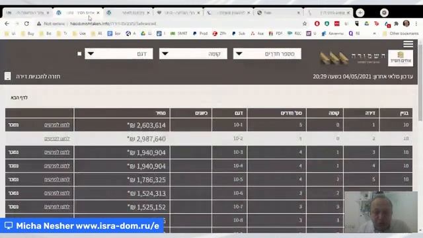Open the Bor bookmark
423x238 pixels.
pyautogui.click(x=114, y=34)
